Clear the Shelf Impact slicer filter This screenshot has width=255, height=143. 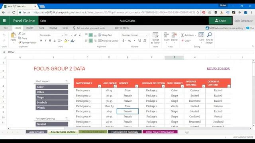[x=67, y=81]
